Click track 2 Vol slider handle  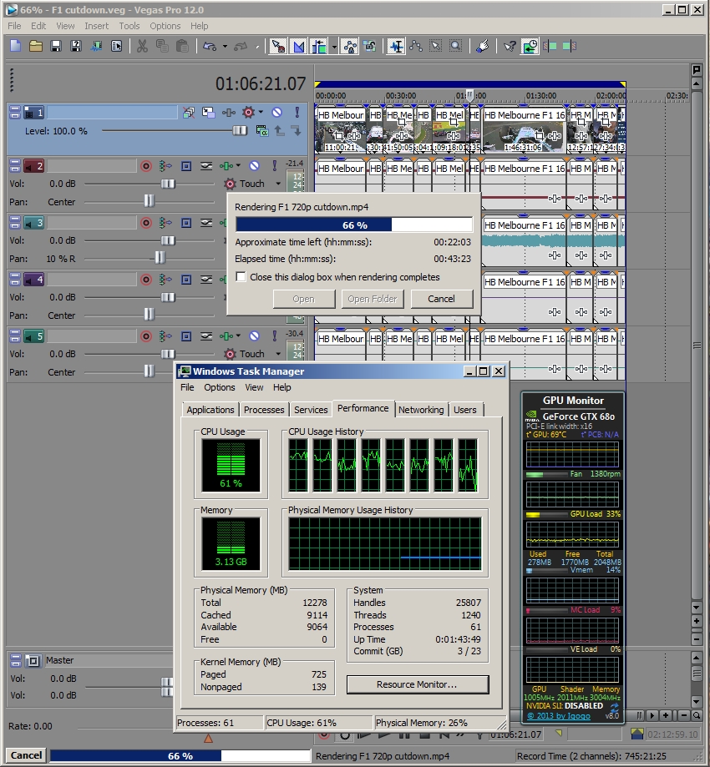click(167, 184)
